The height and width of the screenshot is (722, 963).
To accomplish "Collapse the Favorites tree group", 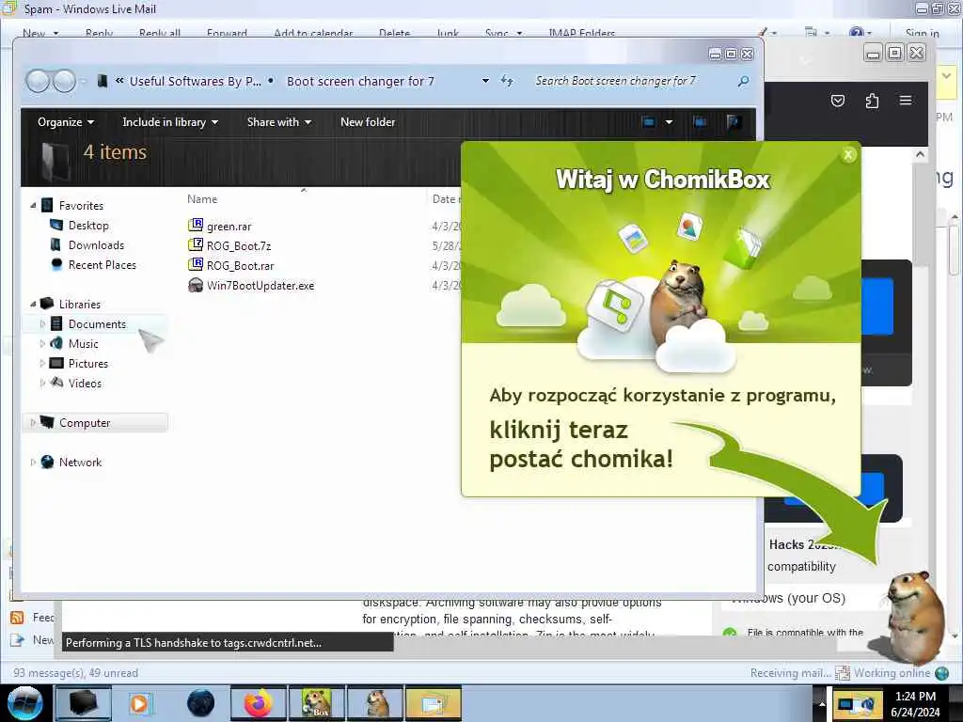I will pos(33,205).
